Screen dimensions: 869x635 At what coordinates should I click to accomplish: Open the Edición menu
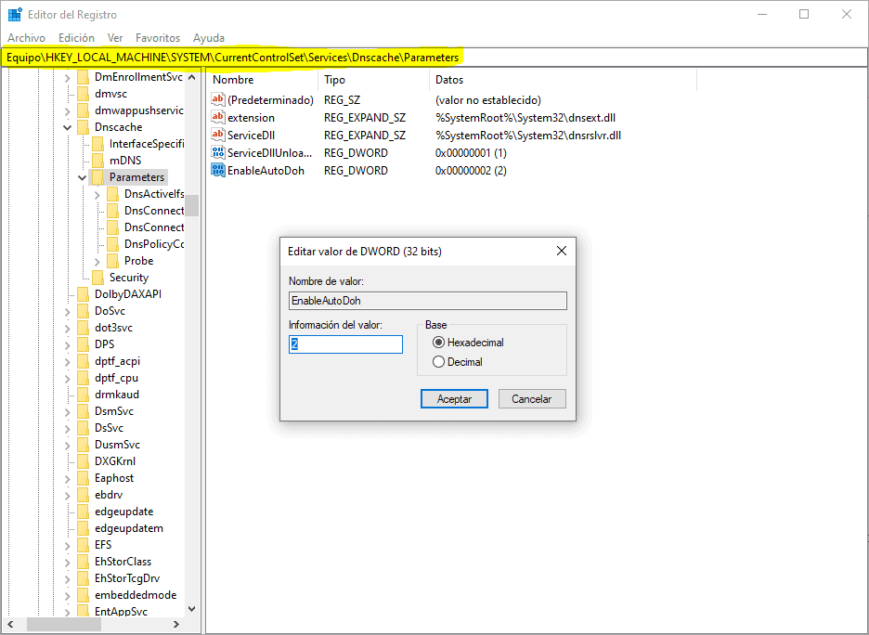pos(76,38)
